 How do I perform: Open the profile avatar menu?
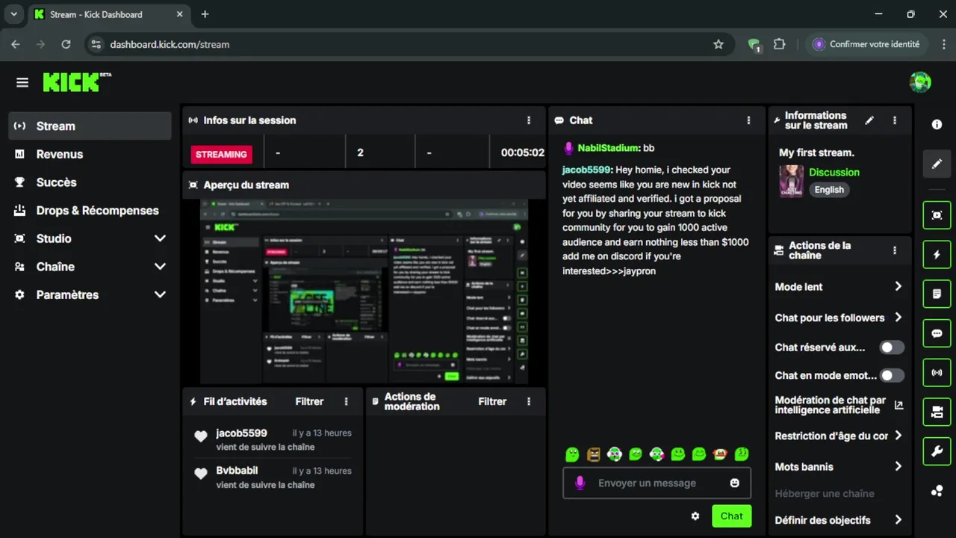point(920,82)
